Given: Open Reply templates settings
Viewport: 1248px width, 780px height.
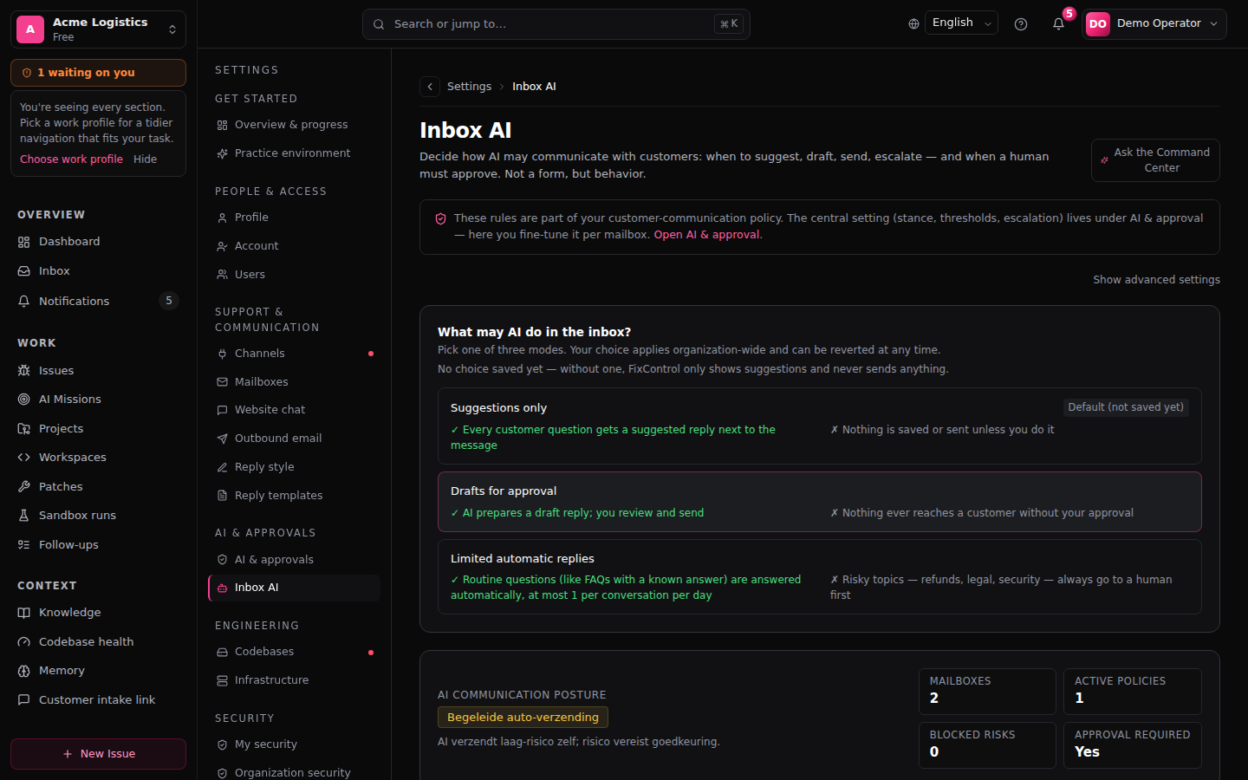Looking at the screenshot, I should click(x=294, y=496).
